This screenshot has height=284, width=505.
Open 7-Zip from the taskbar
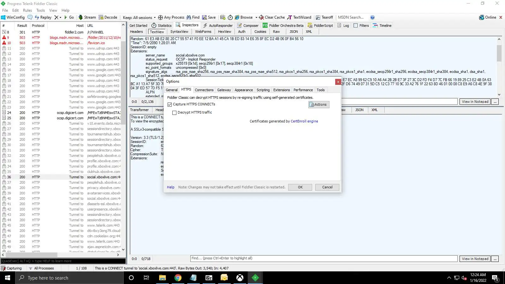pyautogui.click(x=209, y=278)
